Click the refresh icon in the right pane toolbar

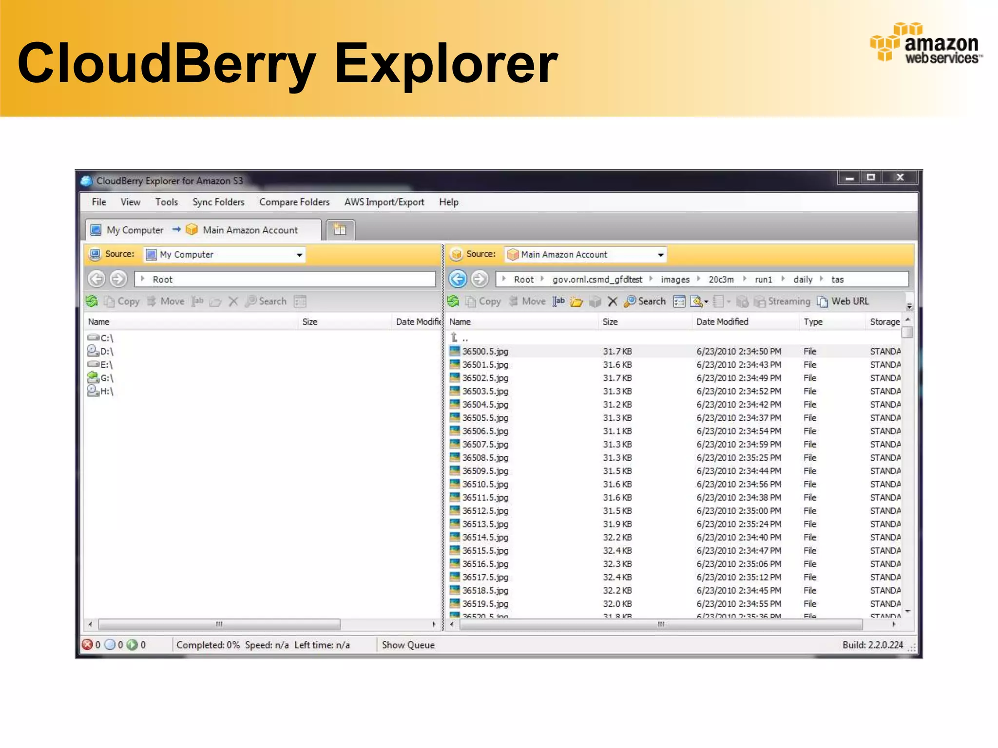coord(453,301)
